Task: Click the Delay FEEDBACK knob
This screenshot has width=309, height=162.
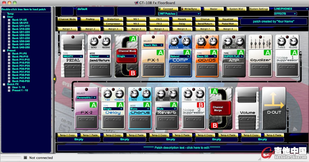Action: pyautogui.click(x=119, y=94)
